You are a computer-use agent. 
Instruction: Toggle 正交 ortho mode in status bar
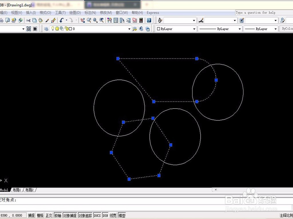[49, 215]
